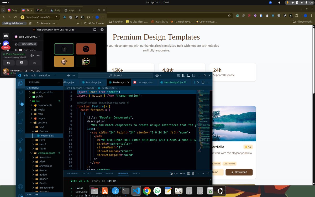Disconnect from Discord voice call
Screen dimensions: 315x197
[38, 55]
